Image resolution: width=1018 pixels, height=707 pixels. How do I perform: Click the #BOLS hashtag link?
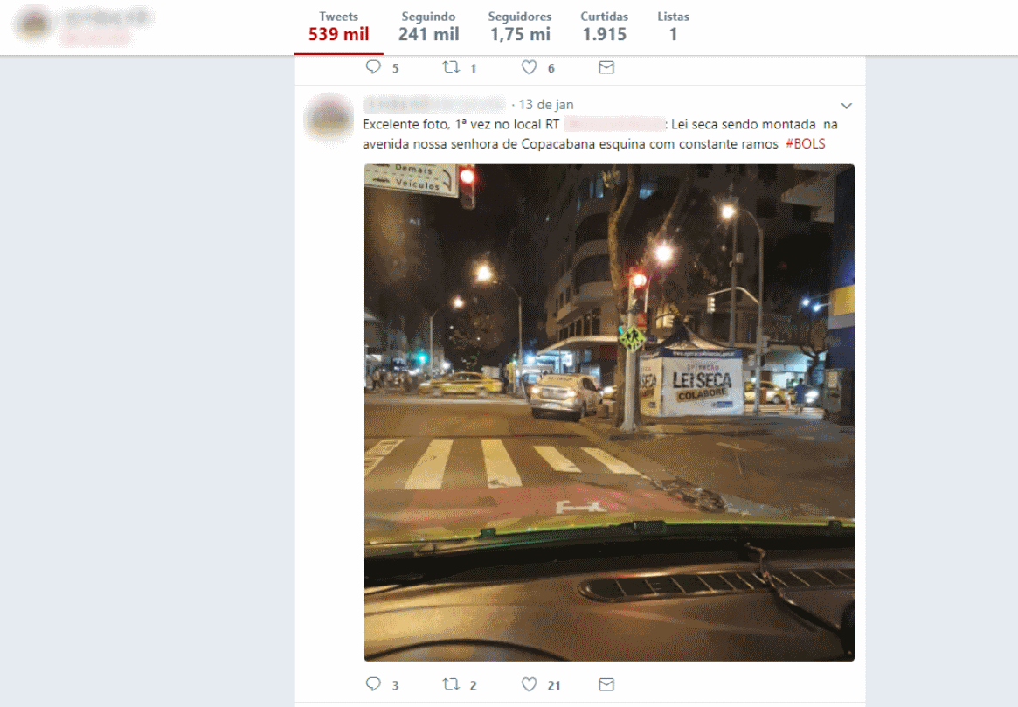click(805, 143)
